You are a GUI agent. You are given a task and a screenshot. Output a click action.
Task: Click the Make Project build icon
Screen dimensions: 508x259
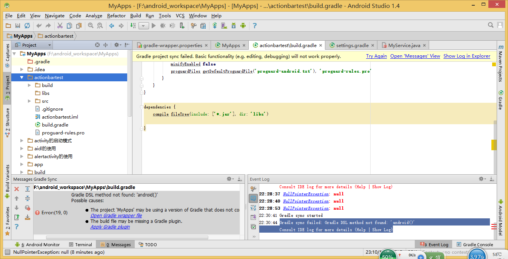[x=133, y=26]
